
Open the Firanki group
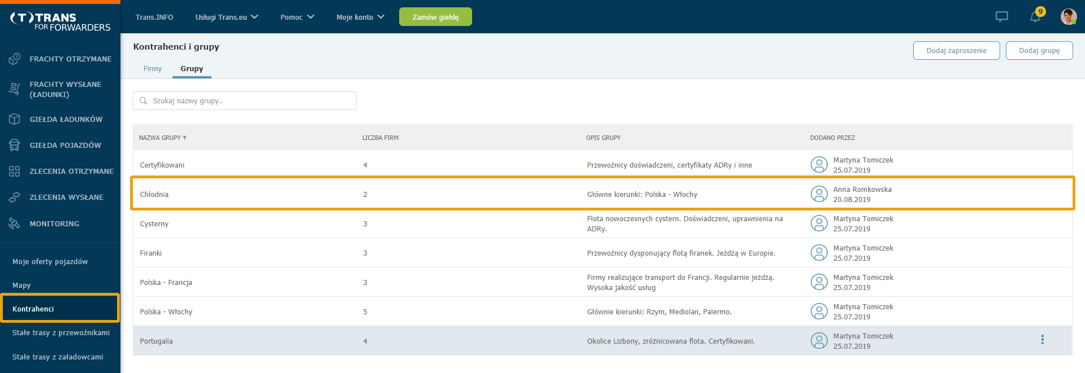point(603,253)
